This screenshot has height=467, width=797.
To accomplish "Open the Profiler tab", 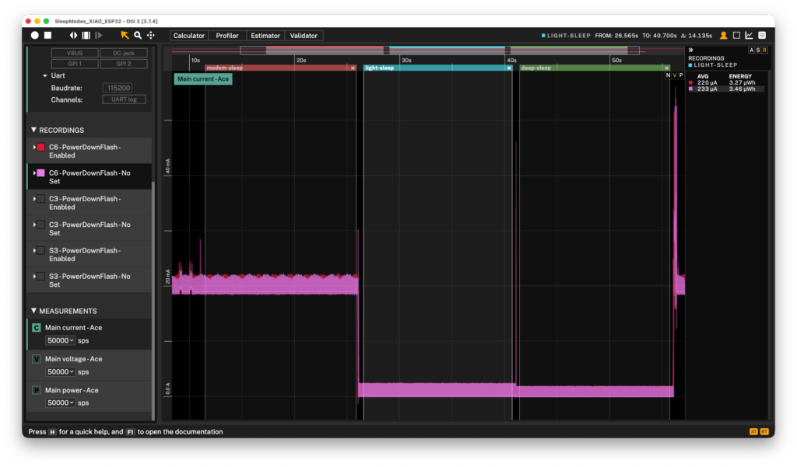I will pos(227,36).
